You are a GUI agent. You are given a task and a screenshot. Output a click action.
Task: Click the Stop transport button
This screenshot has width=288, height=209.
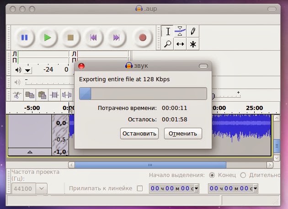pos(70,37)
